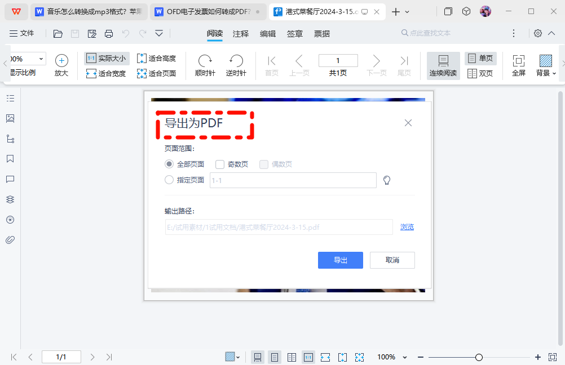Check the 偶数页 checkbox
Image resolution: width=565 pixels, height=365 pixels.
click(x=264, y=164)
